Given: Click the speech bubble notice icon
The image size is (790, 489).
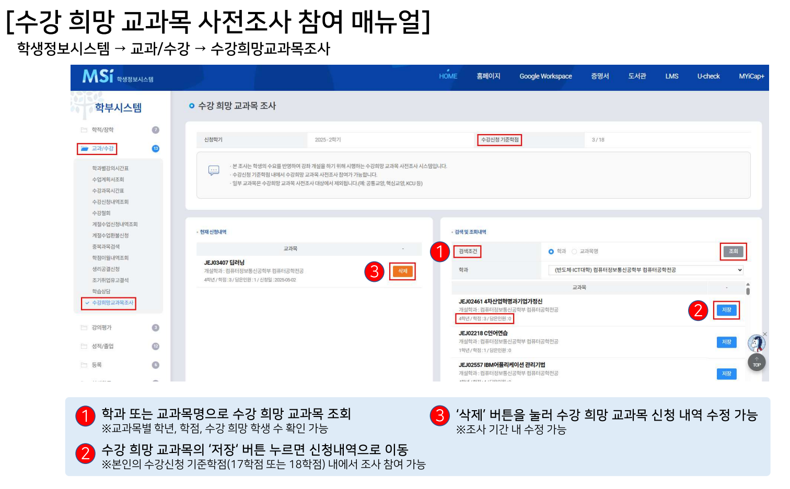Looking at the screenshot, I should (x=214, y=171).
